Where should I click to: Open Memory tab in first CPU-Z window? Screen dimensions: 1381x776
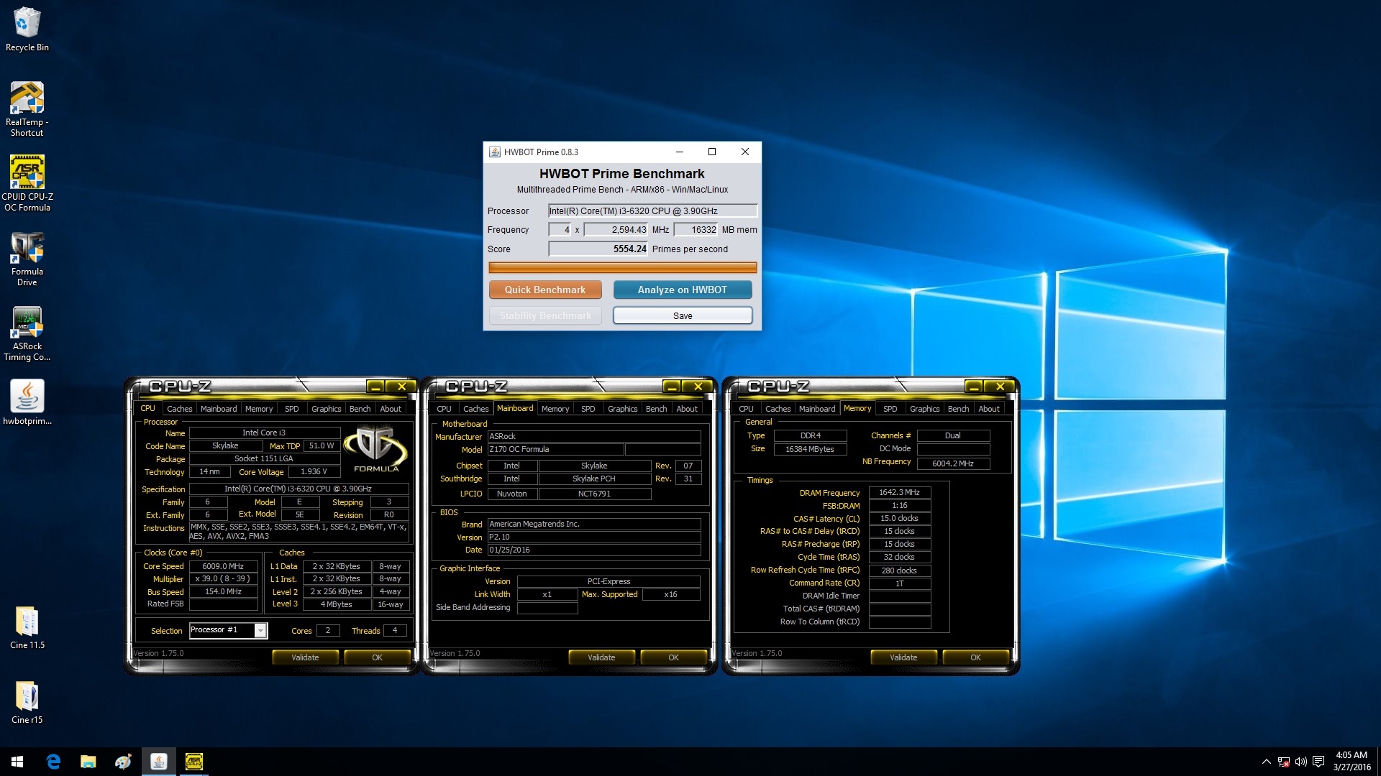click(x=259, y=409)
